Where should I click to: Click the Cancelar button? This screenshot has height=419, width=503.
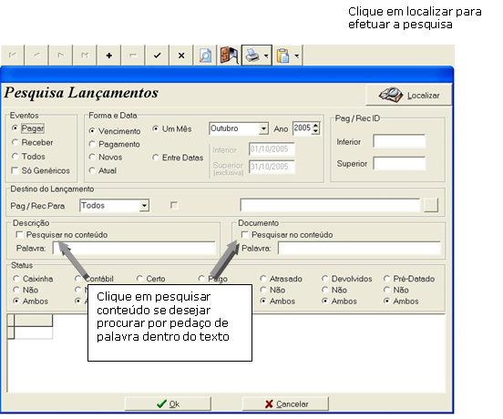[285, 404]
